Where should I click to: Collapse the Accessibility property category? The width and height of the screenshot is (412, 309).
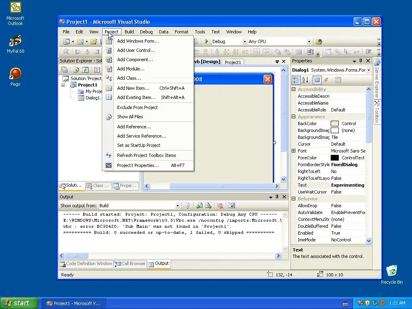tap(293, 89)
